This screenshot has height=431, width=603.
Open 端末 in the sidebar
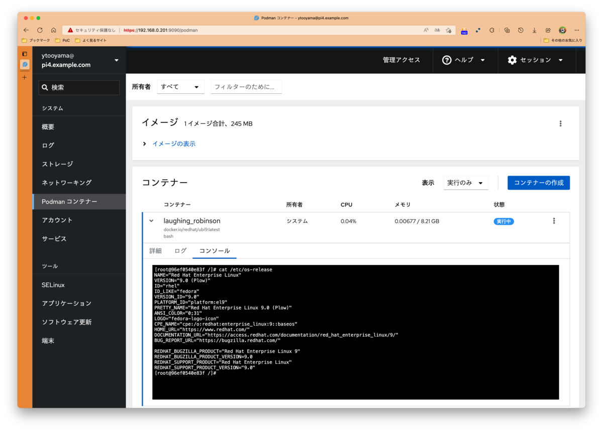pyautogui.click(x=79, y=341)
